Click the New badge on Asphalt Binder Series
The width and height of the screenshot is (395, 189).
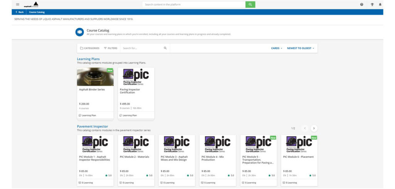coord(110,70)
